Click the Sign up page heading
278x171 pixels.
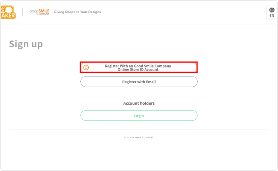click(x=26, y=44)
